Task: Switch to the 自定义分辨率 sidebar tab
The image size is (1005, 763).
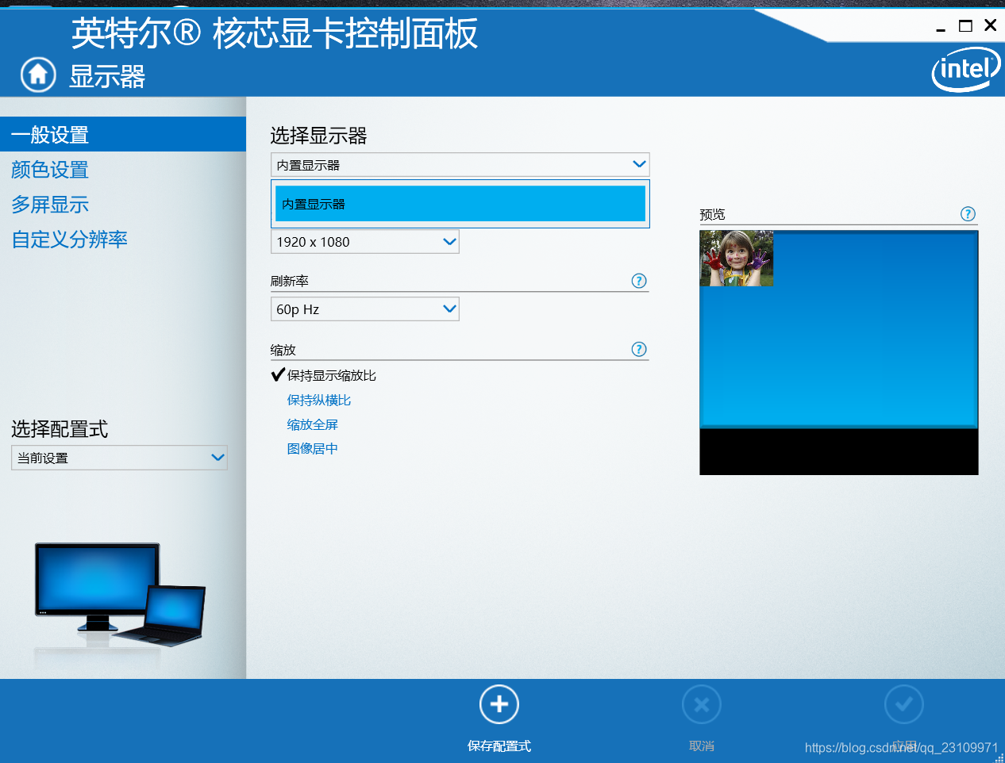Action: [x=70, y=240]
